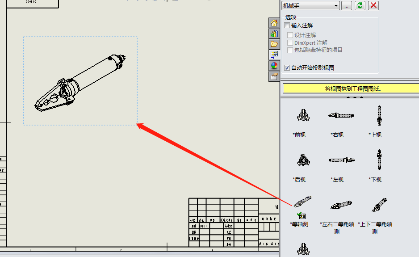Image resolution: width=419 pixels, height=257 pixels.
Task: Uncheck 自动开始投影视图 checkbox
Action: 287,67
